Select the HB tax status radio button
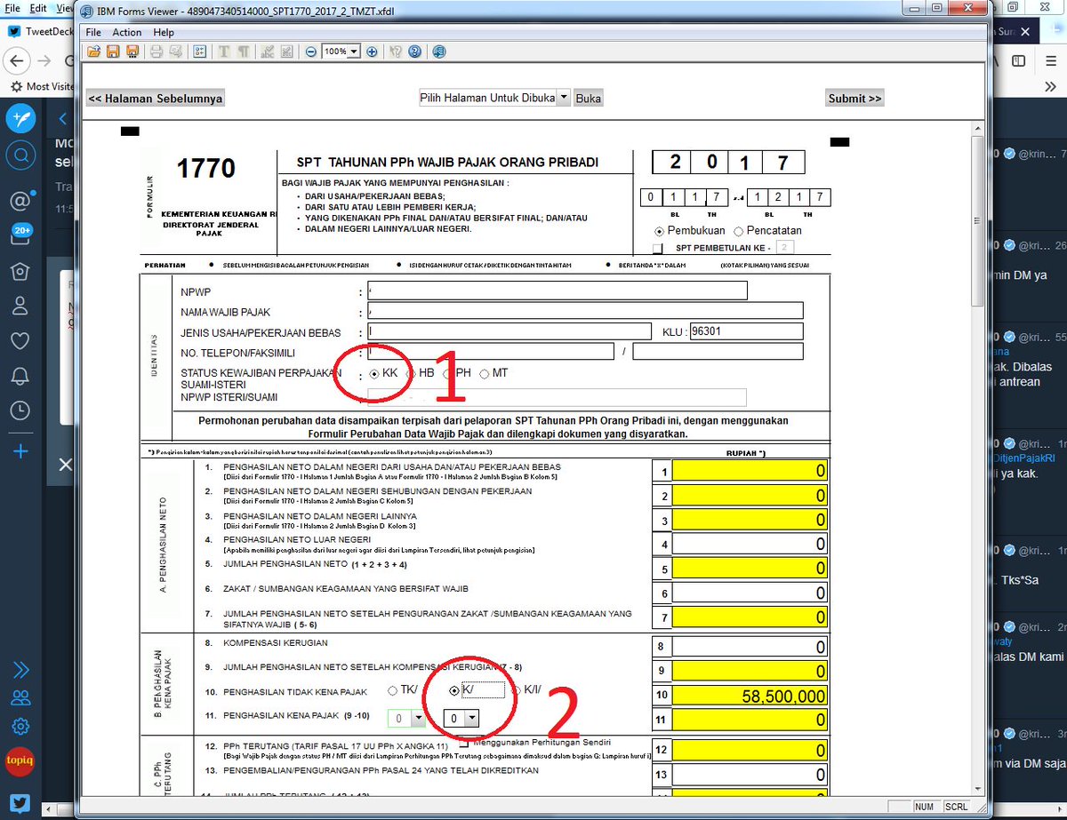Screen dimensions: 1067x820 coord(412,374)
